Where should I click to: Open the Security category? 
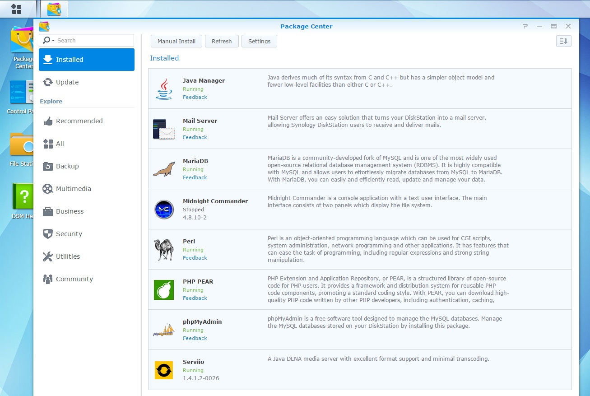point(87,234)
